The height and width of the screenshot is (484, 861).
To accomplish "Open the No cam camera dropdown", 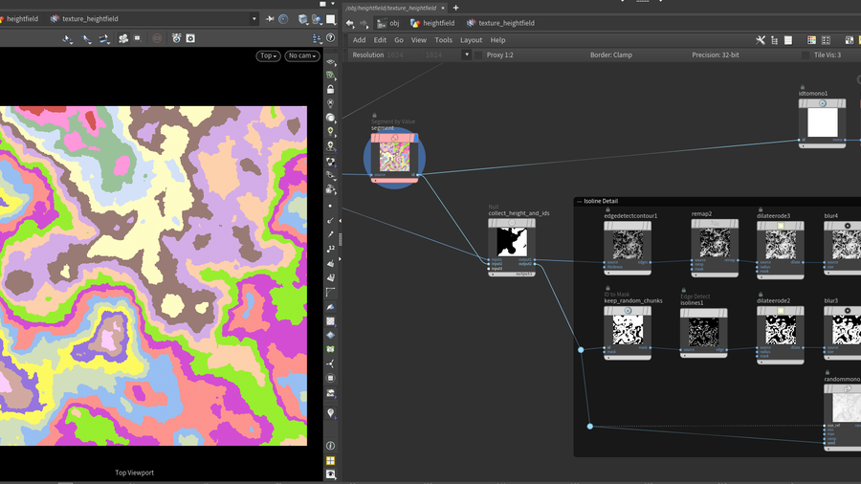I will pyautogui.click(x=302, y=55).
